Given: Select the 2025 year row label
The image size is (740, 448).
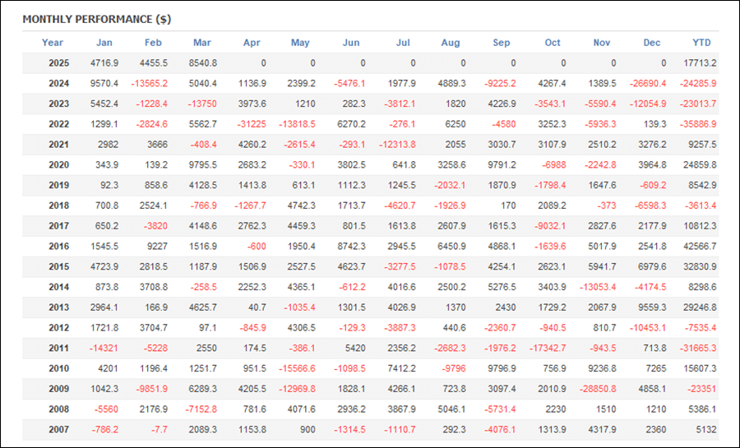Looking at the screenshot, I should [x=58, y=63].
